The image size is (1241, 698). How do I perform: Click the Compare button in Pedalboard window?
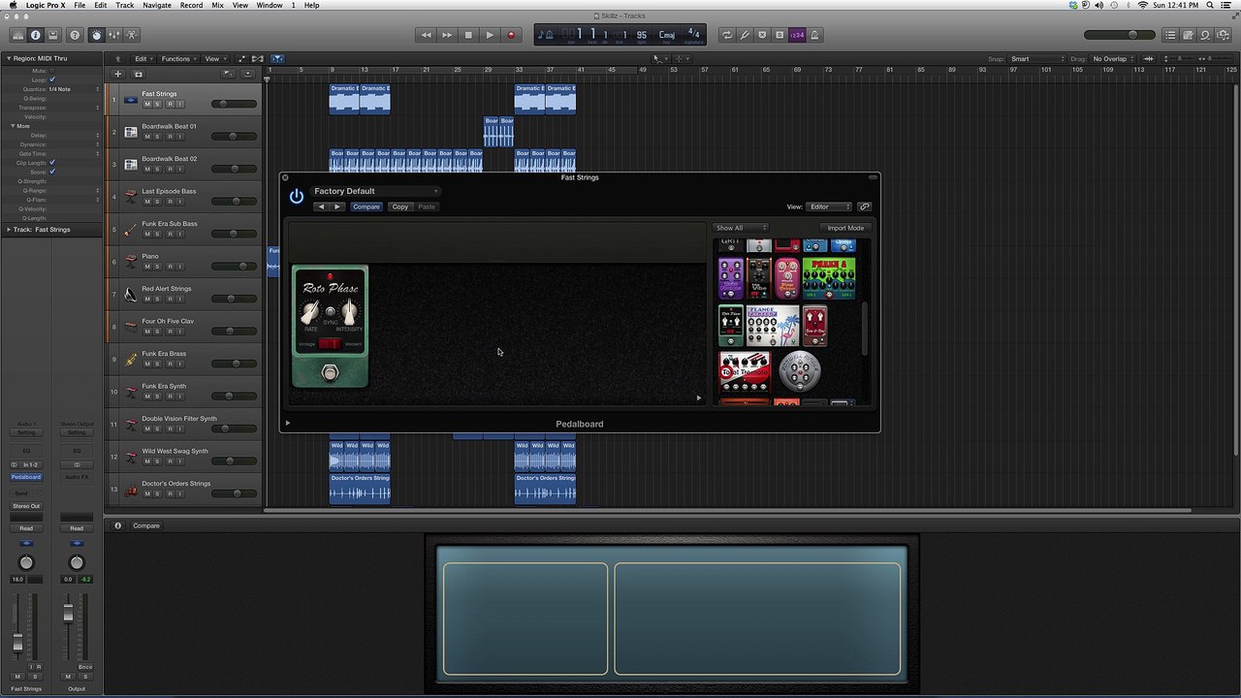click(x=366, y=206)
